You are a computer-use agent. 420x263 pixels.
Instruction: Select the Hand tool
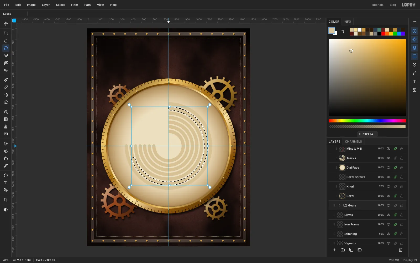pyautogui.click(x=6, y=158)
